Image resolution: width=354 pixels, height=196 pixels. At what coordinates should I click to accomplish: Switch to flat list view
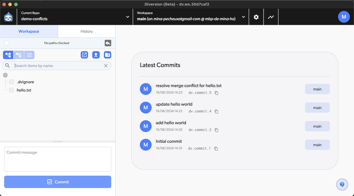pos(29,55)
